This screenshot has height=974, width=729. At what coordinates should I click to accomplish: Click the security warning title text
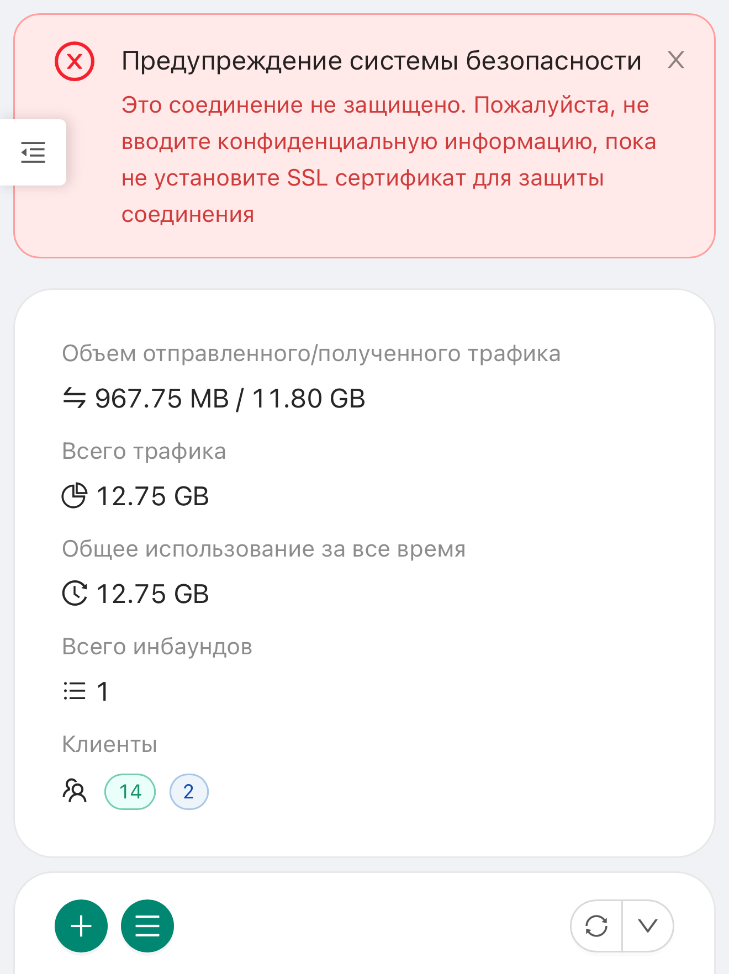click(x=381, y=61)
